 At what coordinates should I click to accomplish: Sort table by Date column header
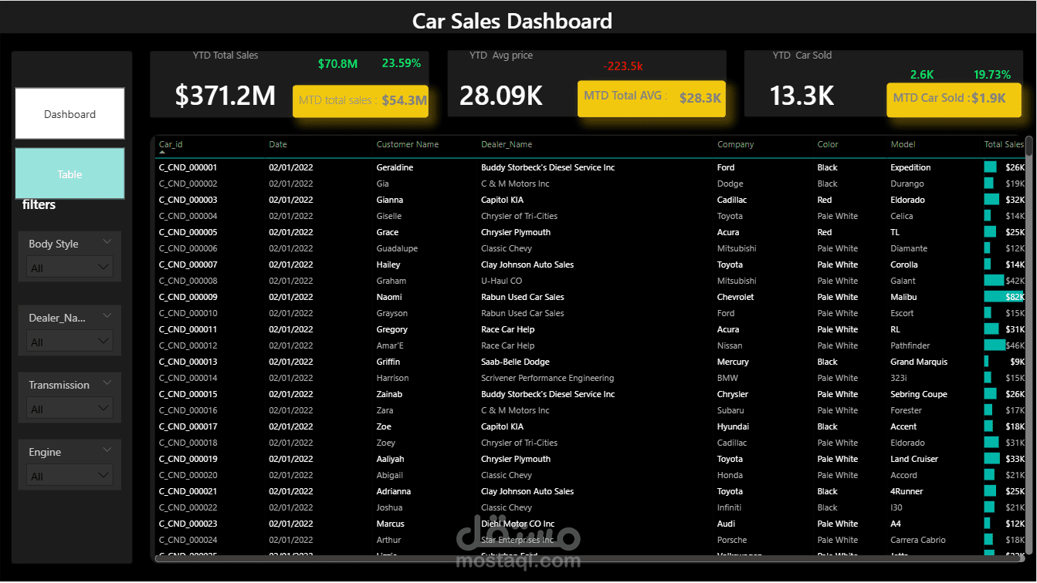pyautogui.click(x=278, y=144)
